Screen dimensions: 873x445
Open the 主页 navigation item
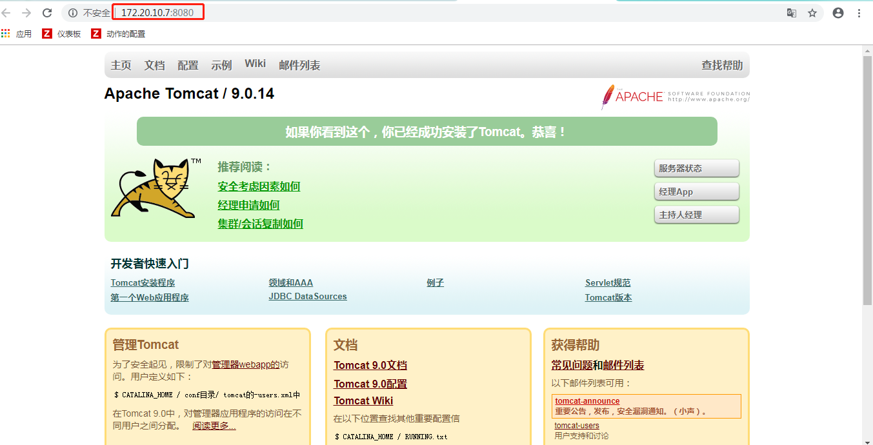click(x=121, y=65)
